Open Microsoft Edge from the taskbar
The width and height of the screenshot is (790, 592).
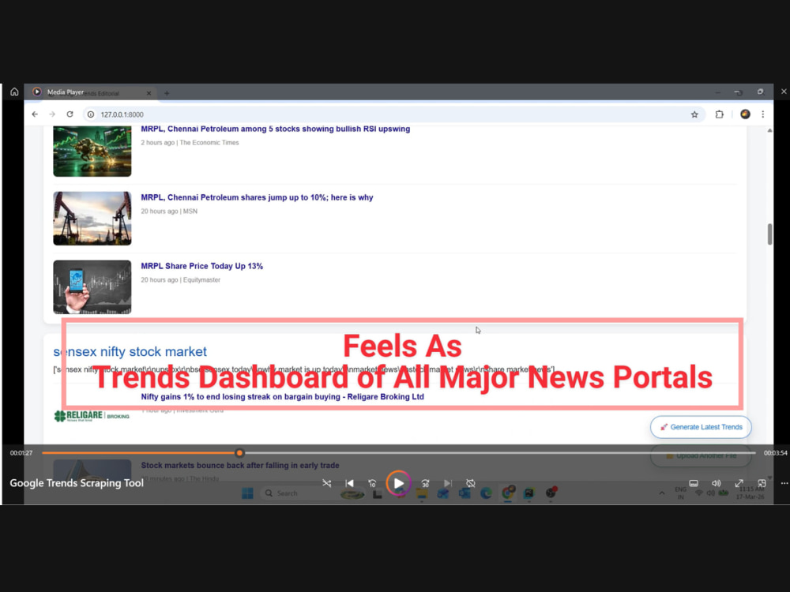pyautogui.click(x=486, y=493)
